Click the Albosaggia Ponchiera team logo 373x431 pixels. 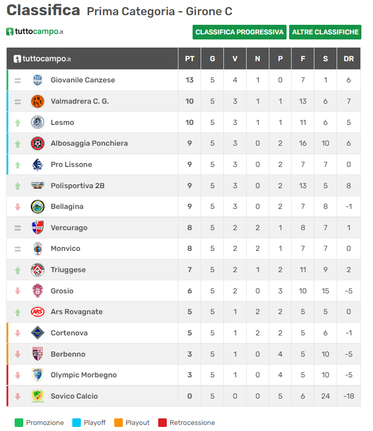point(37,143)
